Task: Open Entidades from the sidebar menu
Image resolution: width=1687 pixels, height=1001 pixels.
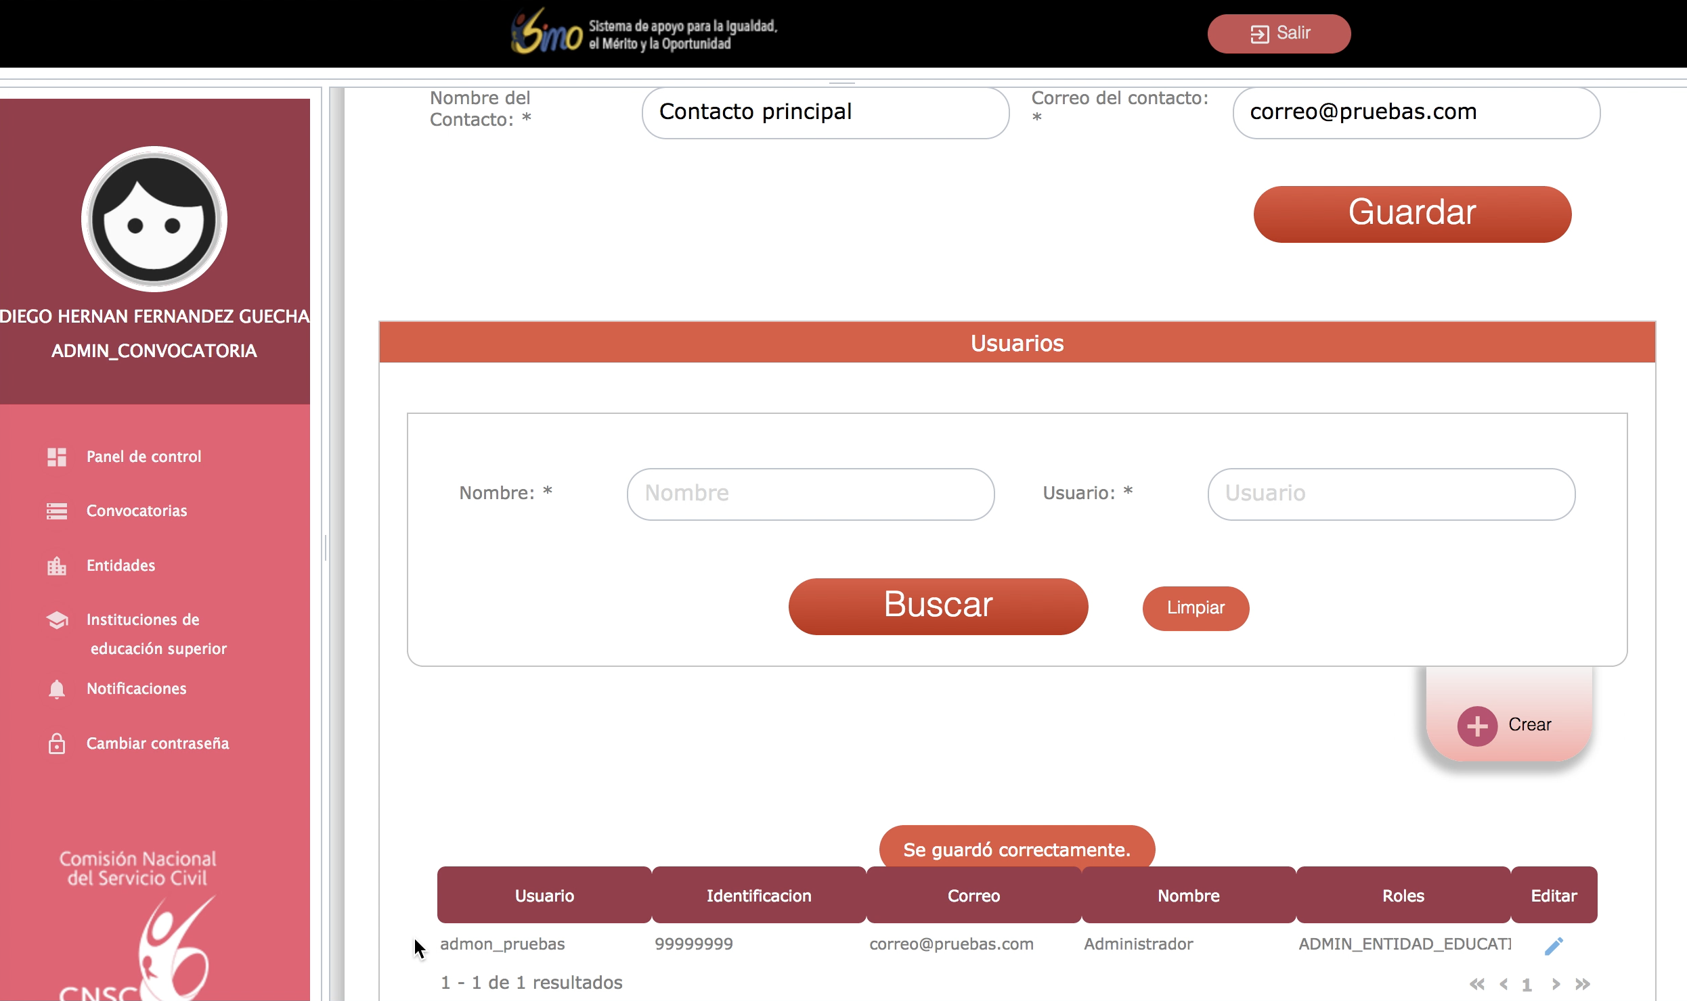Action: coord(121,566)
